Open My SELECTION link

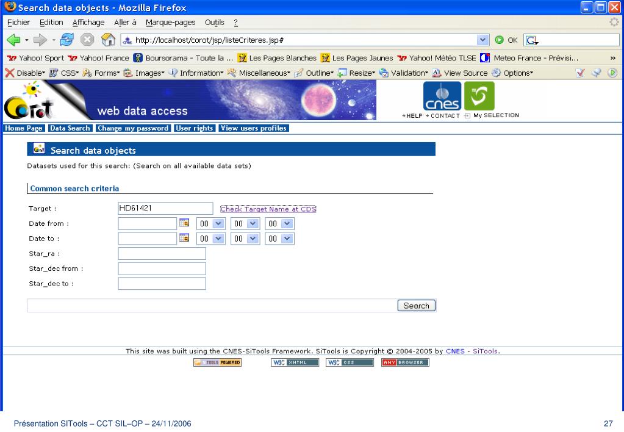click(492, 115)
